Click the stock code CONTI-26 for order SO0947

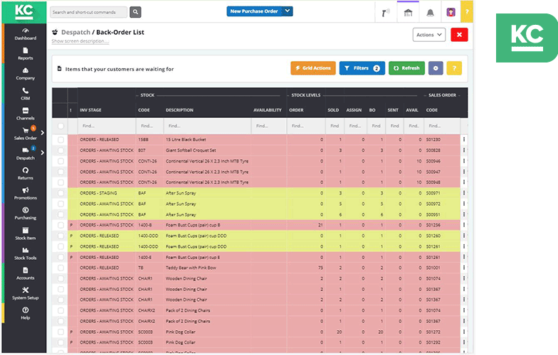(x=147, y=172)
